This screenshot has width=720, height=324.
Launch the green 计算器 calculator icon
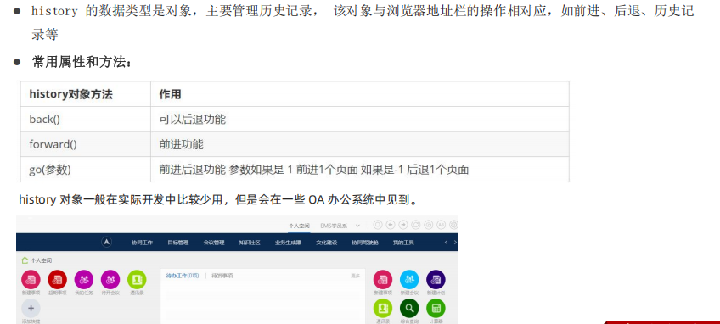coord(436,309)
